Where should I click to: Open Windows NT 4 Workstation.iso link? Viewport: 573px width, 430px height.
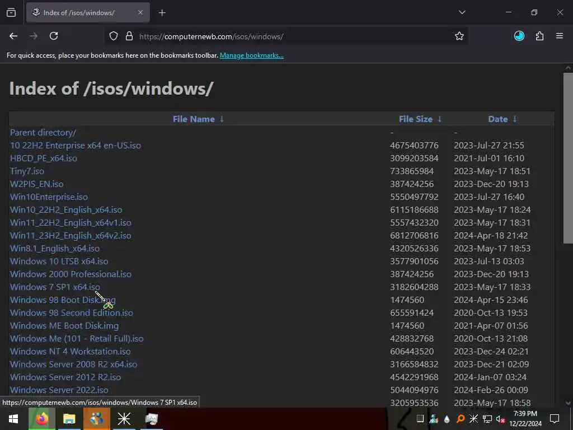(x=70, y=352)
